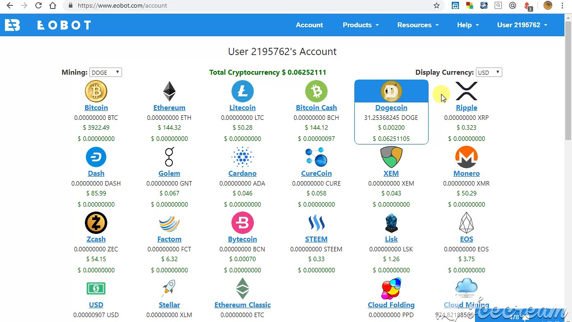This screenshot has height=322, width=572.
Task: Open the Bitcoin link
Action: pyautogui.click(x=96, y=108)
